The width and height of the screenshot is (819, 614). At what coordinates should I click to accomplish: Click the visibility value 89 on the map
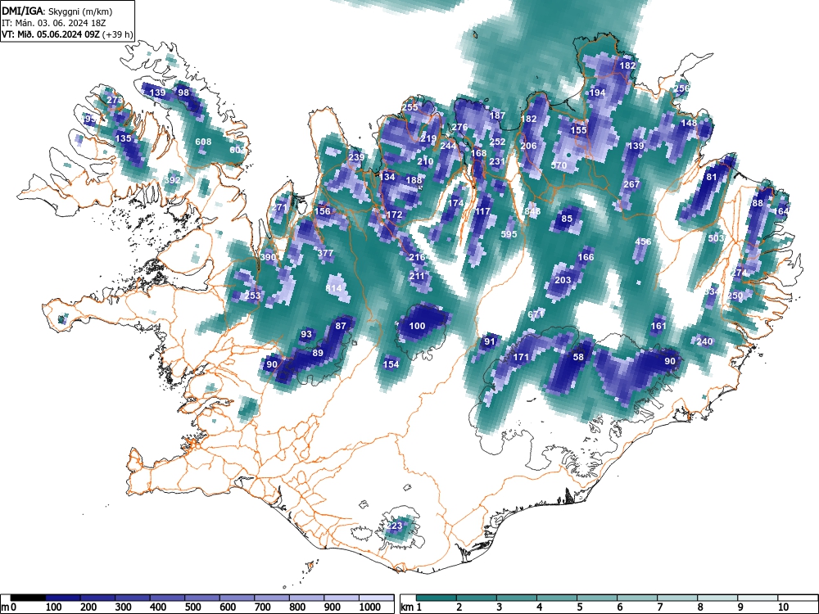318,352
